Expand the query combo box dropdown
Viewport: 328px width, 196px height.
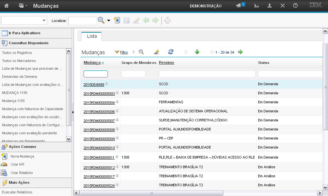[x=44, y=21]
